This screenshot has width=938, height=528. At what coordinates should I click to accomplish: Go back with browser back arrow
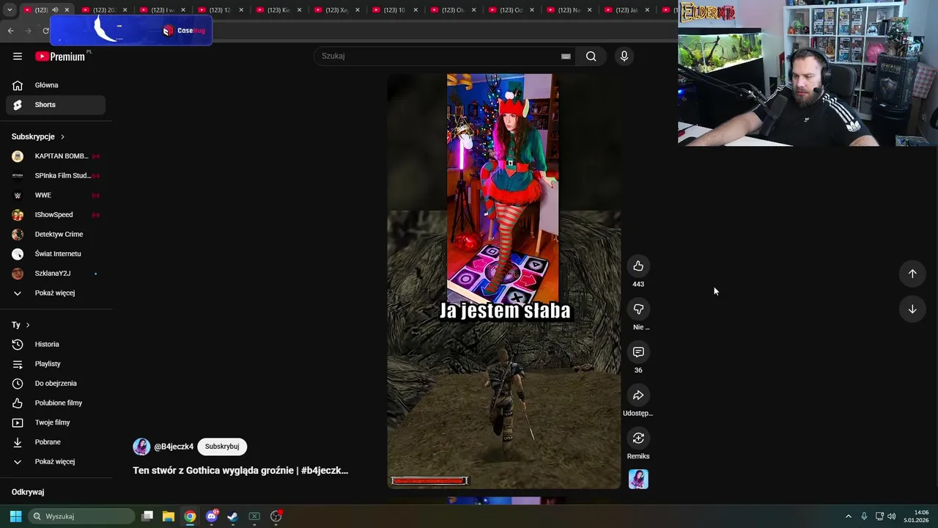(10, 31)
